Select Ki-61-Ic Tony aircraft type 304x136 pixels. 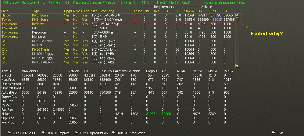point(42,41)
